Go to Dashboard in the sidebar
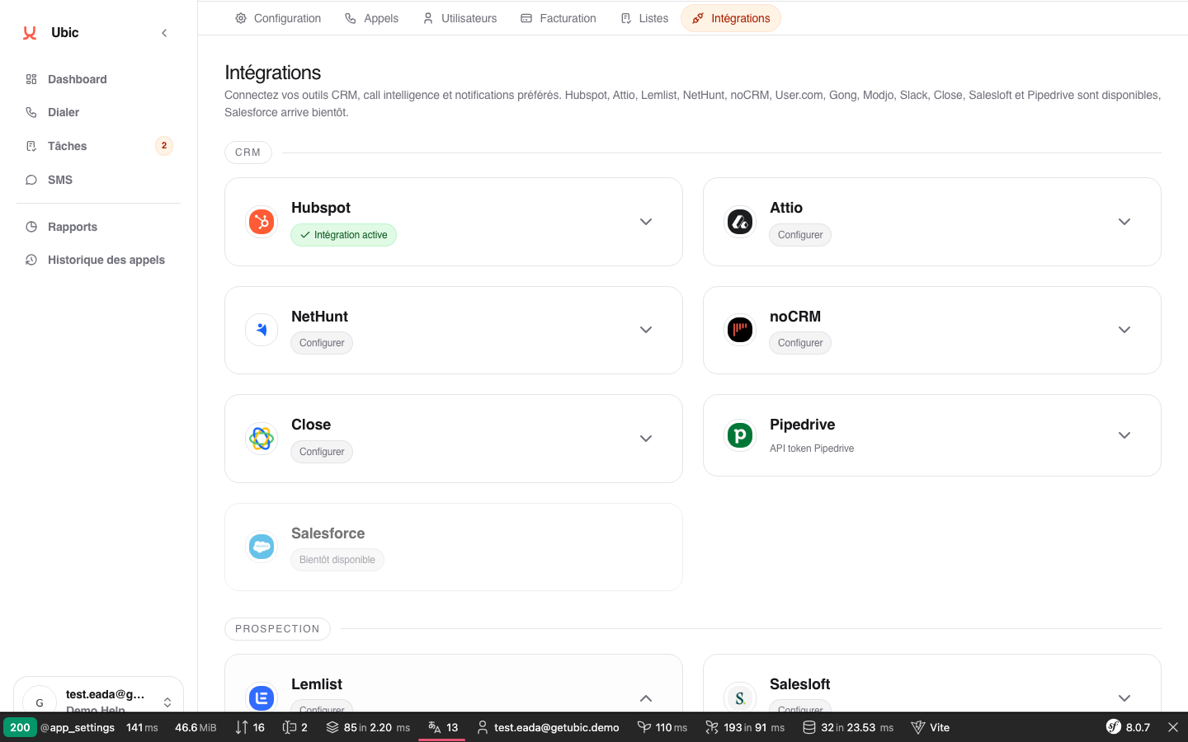Image resolution: width=1188 pixels, height=742 pixels. tap(77, 79)
